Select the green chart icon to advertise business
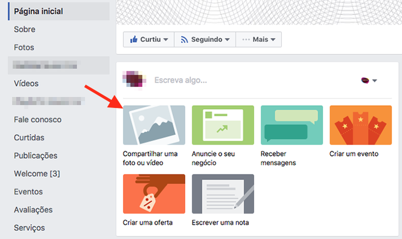The width and height of the screenshot is (402, 239). [223, 125]
